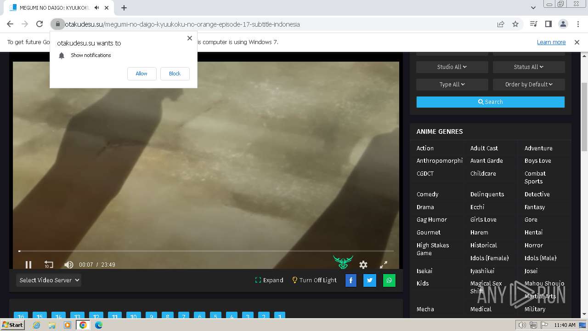Select the Mecha genre

pos(425,309)
